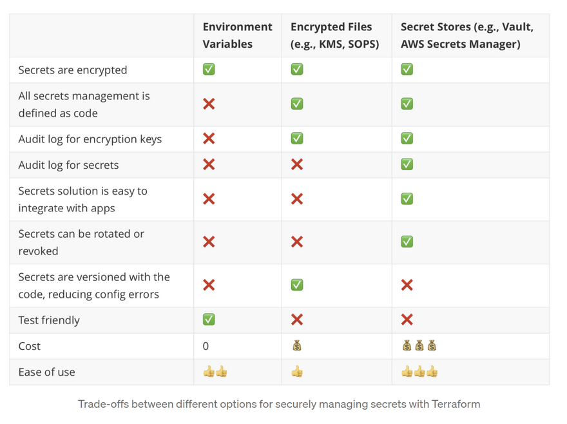567x424 pixels.
Task: Click Encrypted Files check in versioned with code row
Action: tap(296, 284)
